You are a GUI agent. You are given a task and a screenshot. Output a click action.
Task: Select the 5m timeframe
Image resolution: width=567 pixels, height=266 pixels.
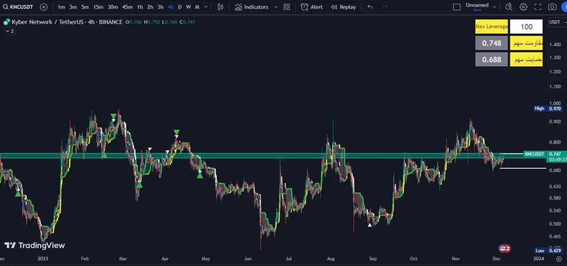coord(85,7)
